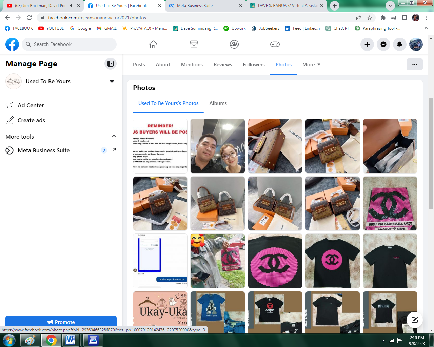Reload the page with refresh icon
Image resolution: width=434 pixels, height=347 pixels.
(x=29, y=18)
